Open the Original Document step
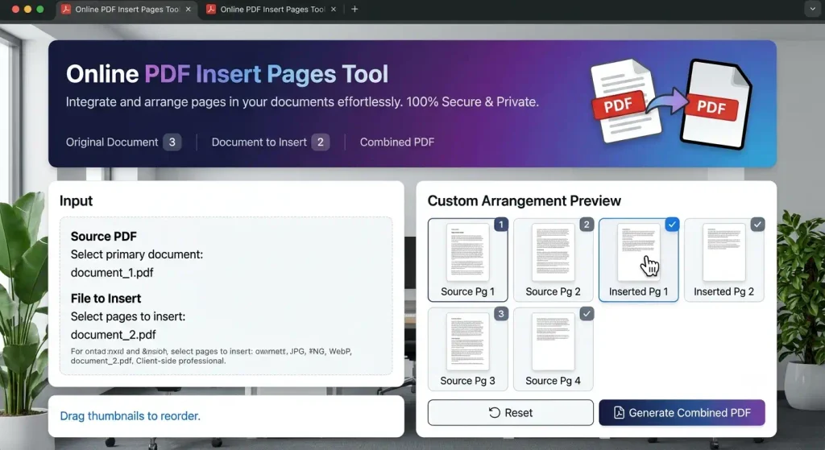 tap(123, 142)
